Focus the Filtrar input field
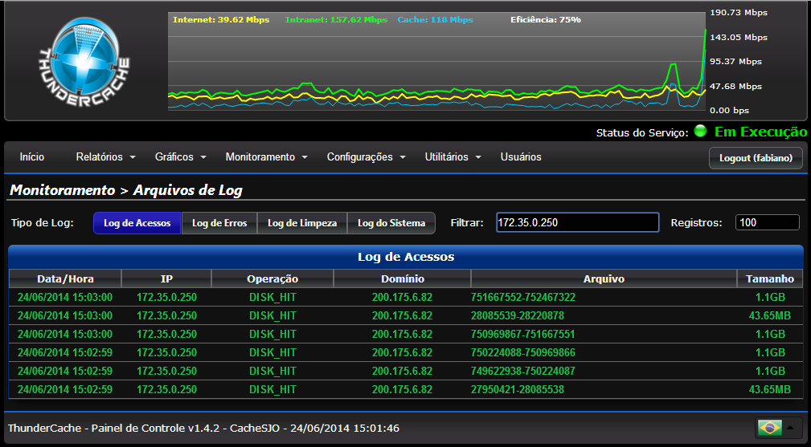811x447 pixels. coord(576,222)
